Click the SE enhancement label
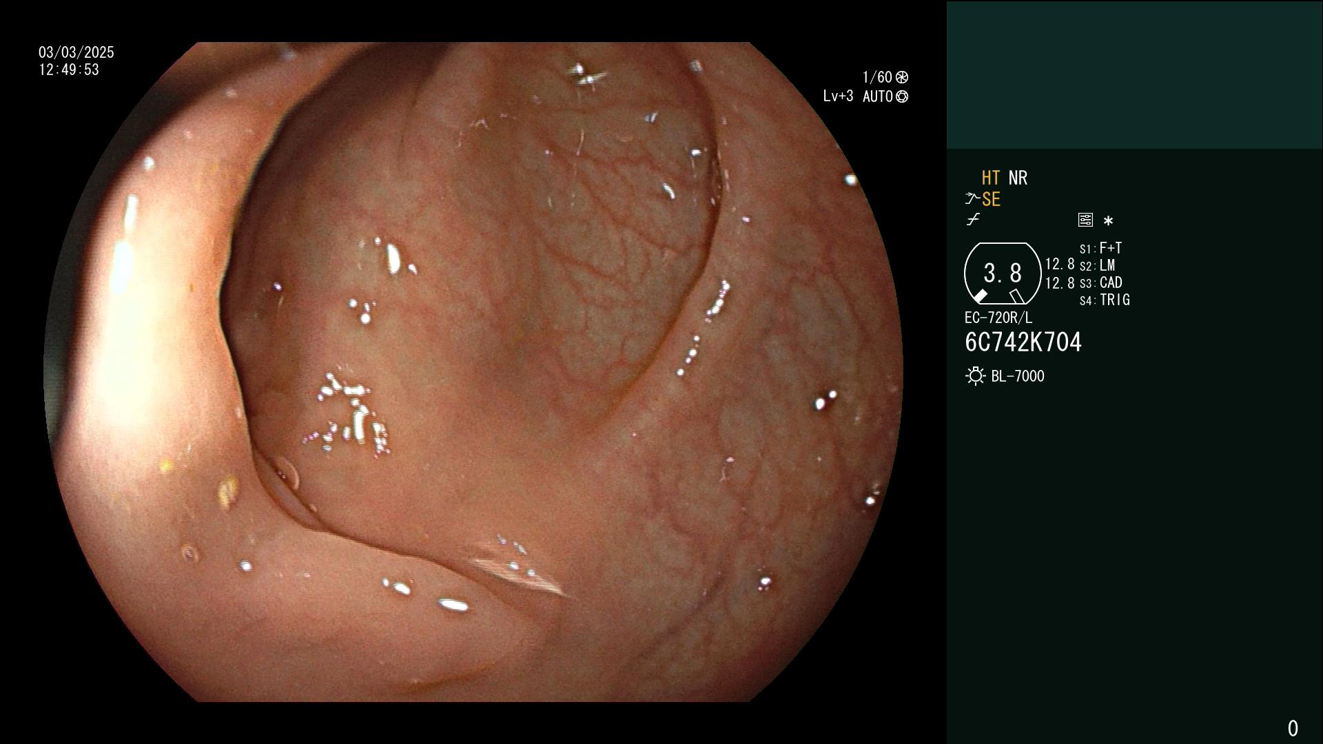Screen dimensions: 1323x744 (x=991, y=200)
